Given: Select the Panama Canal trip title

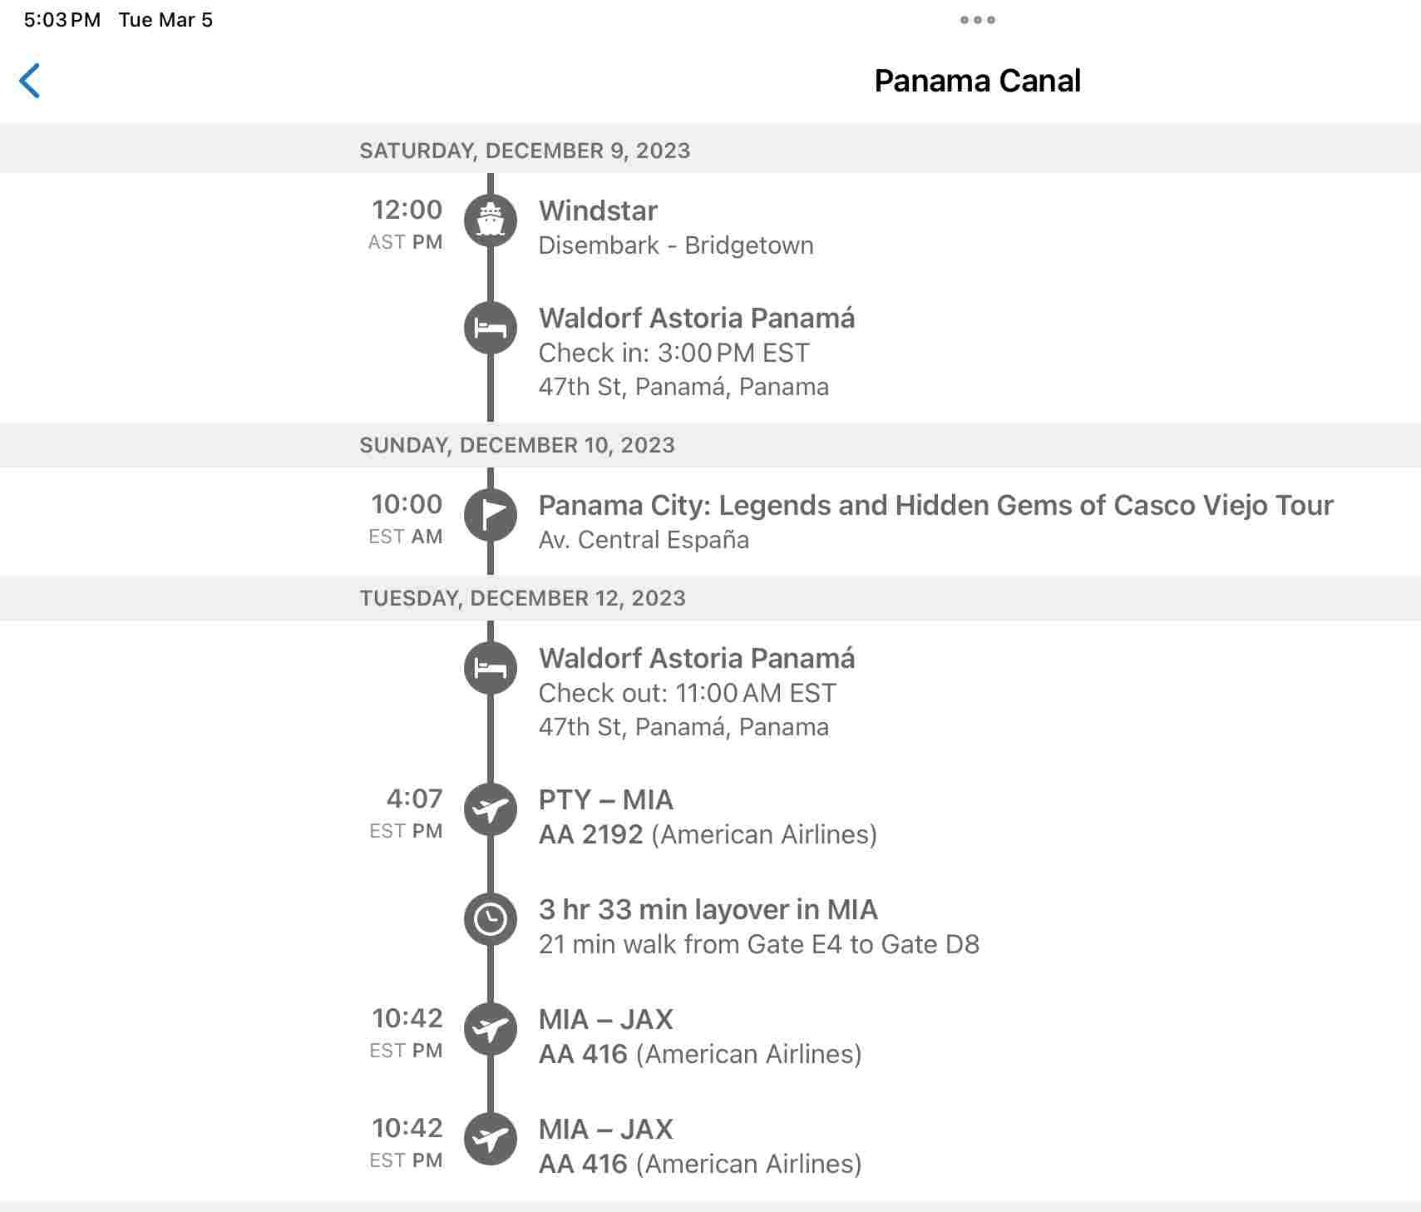Looking at the screenshot, I should pyautogui.click(x=977, y=80).
